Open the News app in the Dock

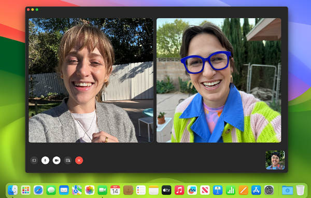pyautogui.click(x=205, y=190)
